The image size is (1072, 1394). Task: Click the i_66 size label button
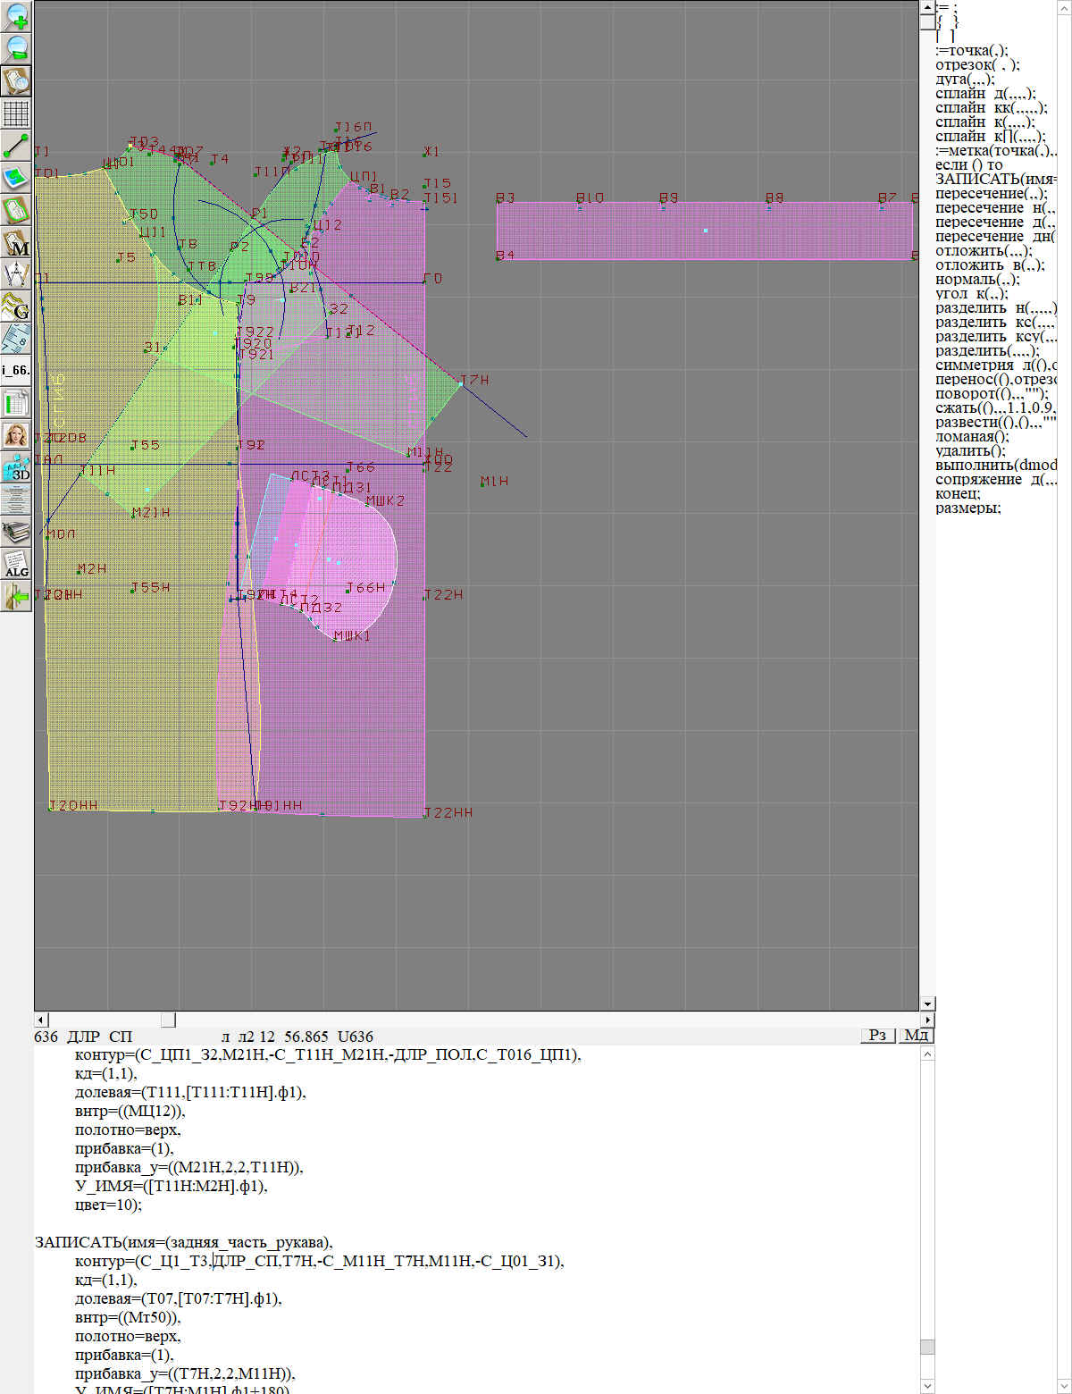pyautogui.click(x=17, y=370)
